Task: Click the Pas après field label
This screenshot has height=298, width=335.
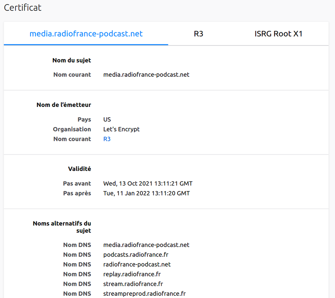Action: click(x=77, y=193)
